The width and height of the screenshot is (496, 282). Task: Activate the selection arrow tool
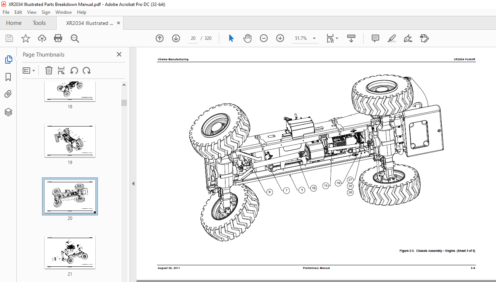click(x=231, y=38)
